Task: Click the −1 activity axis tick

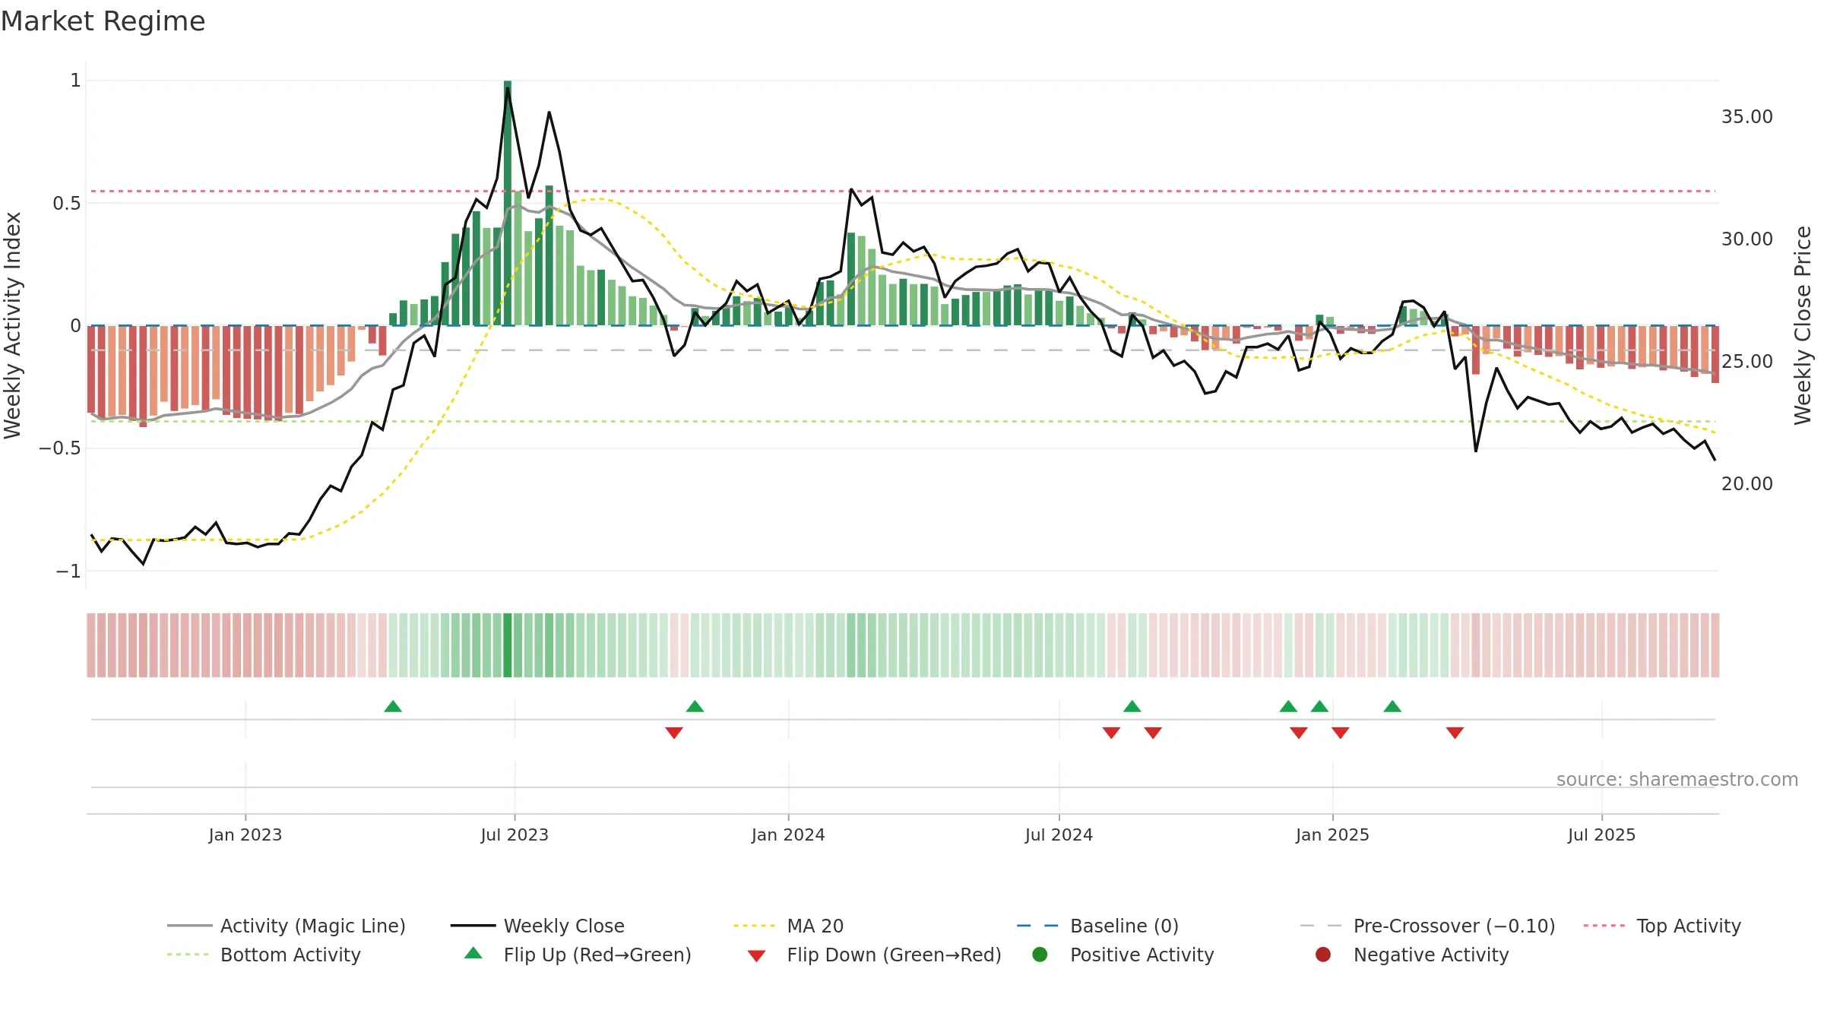Action: pos(68,571)
